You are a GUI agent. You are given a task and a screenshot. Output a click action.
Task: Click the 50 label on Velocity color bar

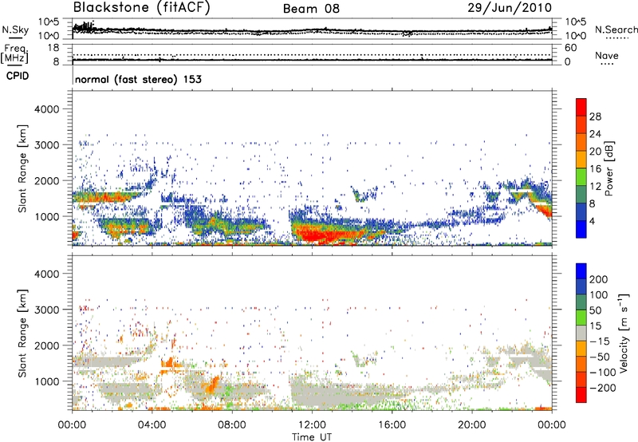(x=596, y=310)
